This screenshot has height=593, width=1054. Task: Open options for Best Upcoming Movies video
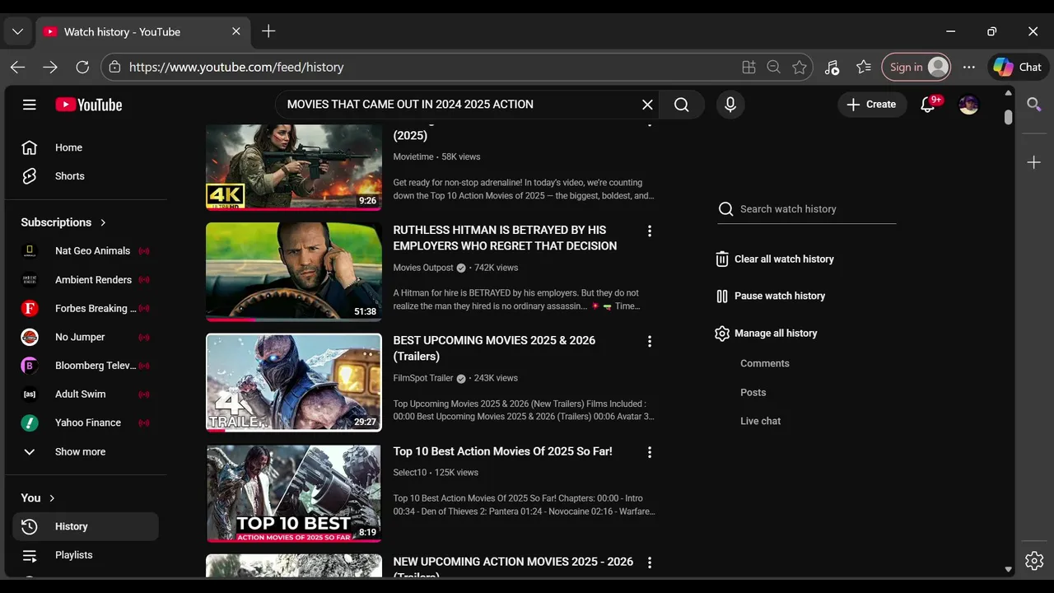[650, 342]
